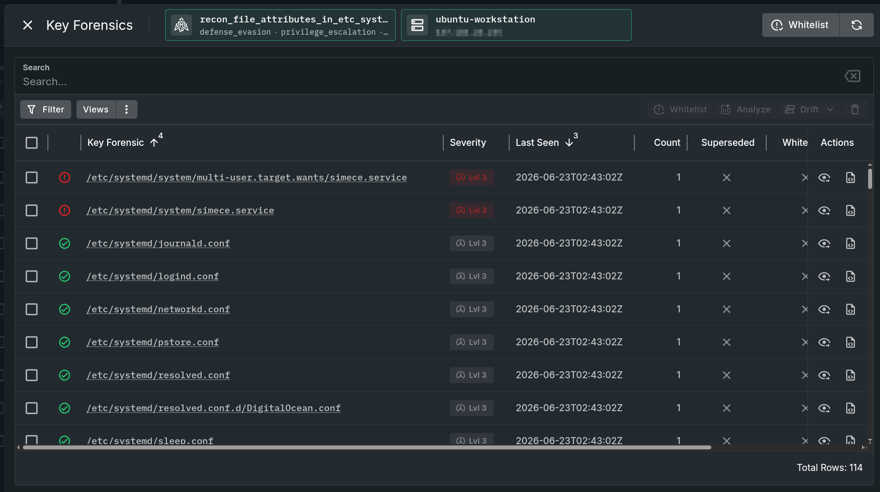This screenshot has width=880, height=492.
Task: Select checkbox for logind.conf row
Action: click(x=32, y=276)
